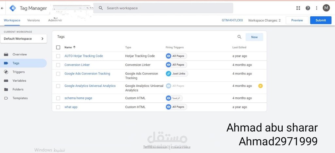
Task: Check the what app row checkbox
Action: click(58, 107)
